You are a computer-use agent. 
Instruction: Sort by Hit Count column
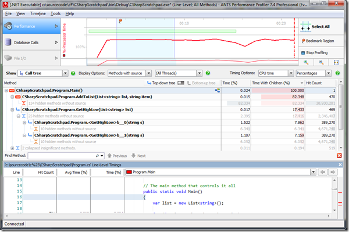point(320,83)
